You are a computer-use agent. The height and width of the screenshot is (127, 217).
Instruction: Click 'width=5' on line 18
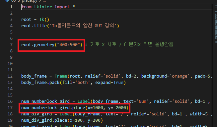[x=199, y=114]
